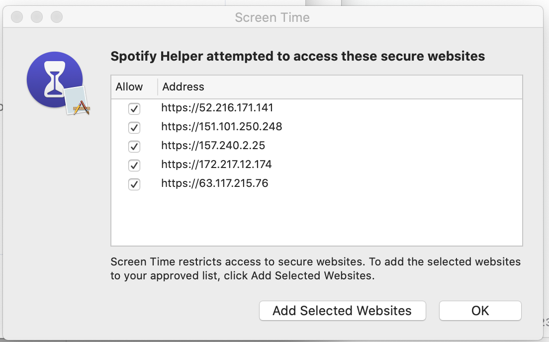Close the Screen Time dialog window

coord(17,17)
